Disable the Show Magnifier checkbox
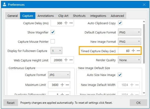The height and width of the screenshot is (109, 150). [53, 32]
